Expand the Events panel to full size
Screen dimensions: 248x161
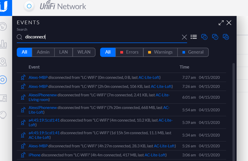point(221,23)
